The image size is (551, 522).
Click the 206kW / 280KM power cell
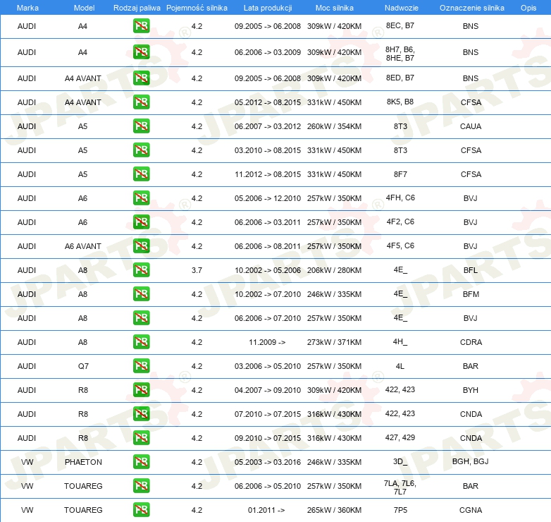tap(334, 270)
